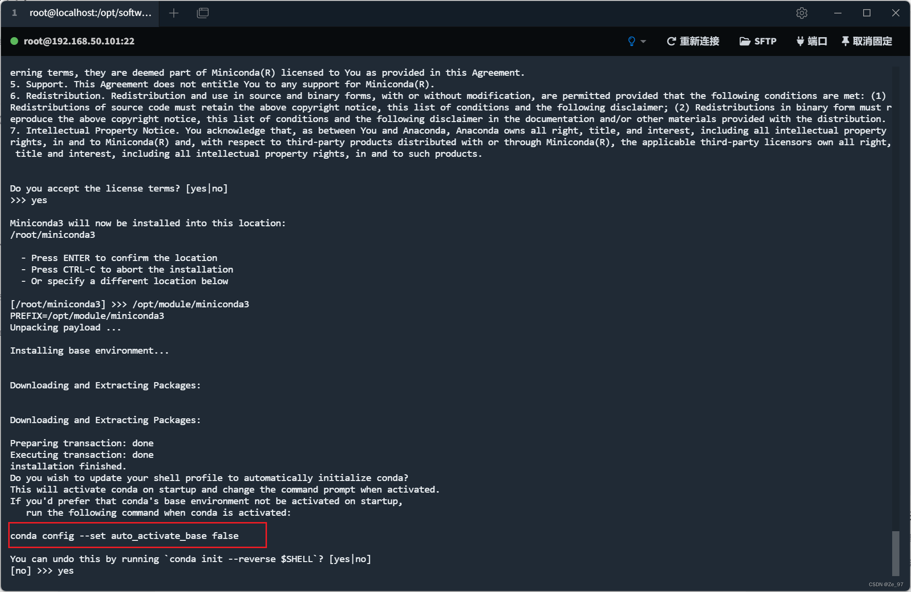Open a new session tab with the plus icon
Image resolution: width=911 pixels, height=592 pixels.
coord(174,13)
